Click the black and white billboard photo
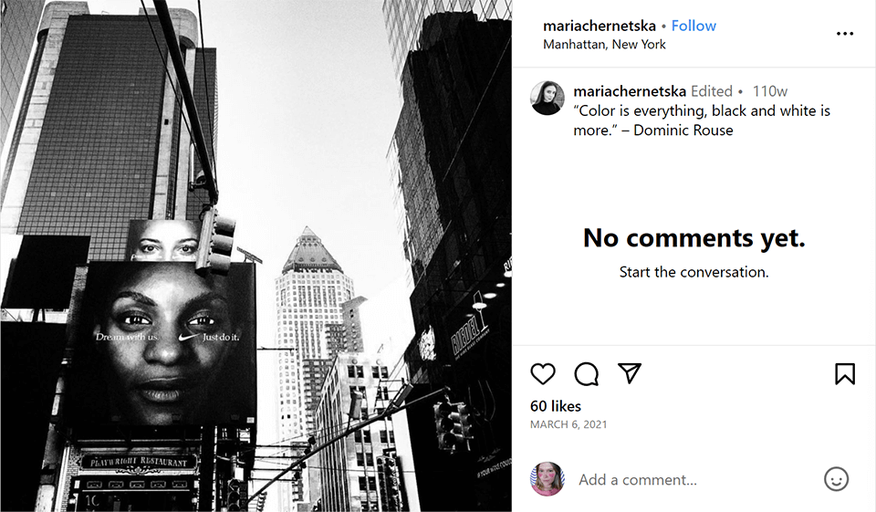The width and height of the screenshot is (876, 512). coord(255,256)
